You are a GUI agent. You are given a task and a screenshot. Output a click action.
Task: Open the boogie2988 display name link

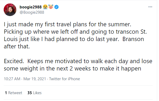31,7
